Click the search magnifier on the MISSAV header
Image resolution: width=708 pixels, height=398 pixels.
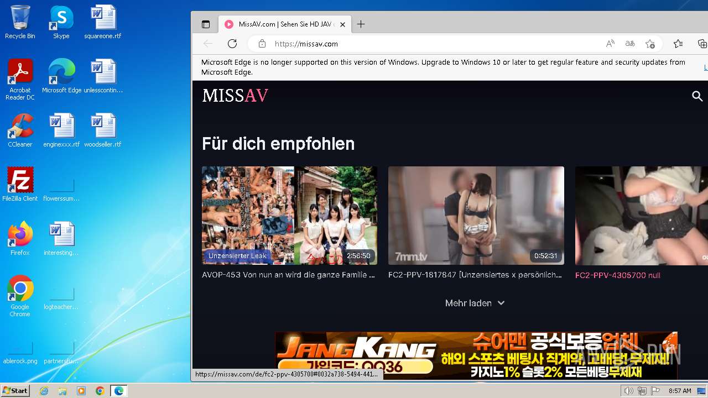(697, 96)
